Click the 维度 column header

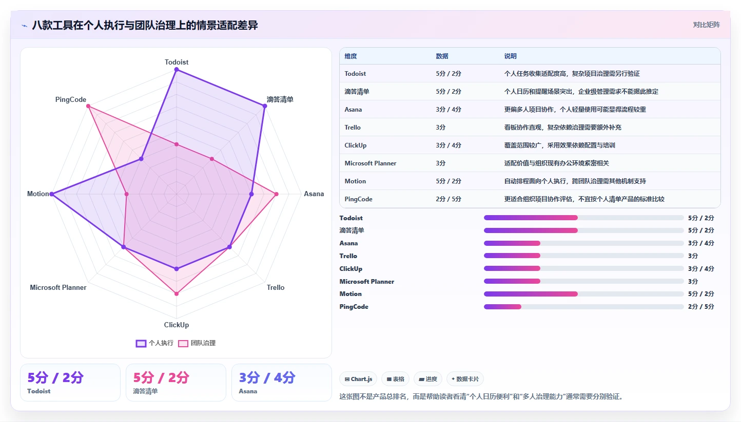point(351,56)
